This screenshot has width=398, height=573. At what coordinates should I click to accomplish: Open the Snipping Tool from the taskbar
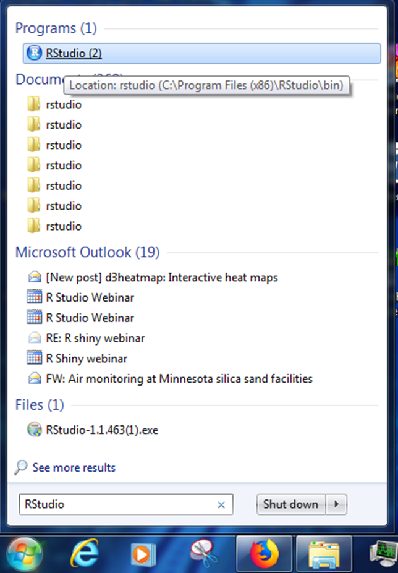(204, 554)
